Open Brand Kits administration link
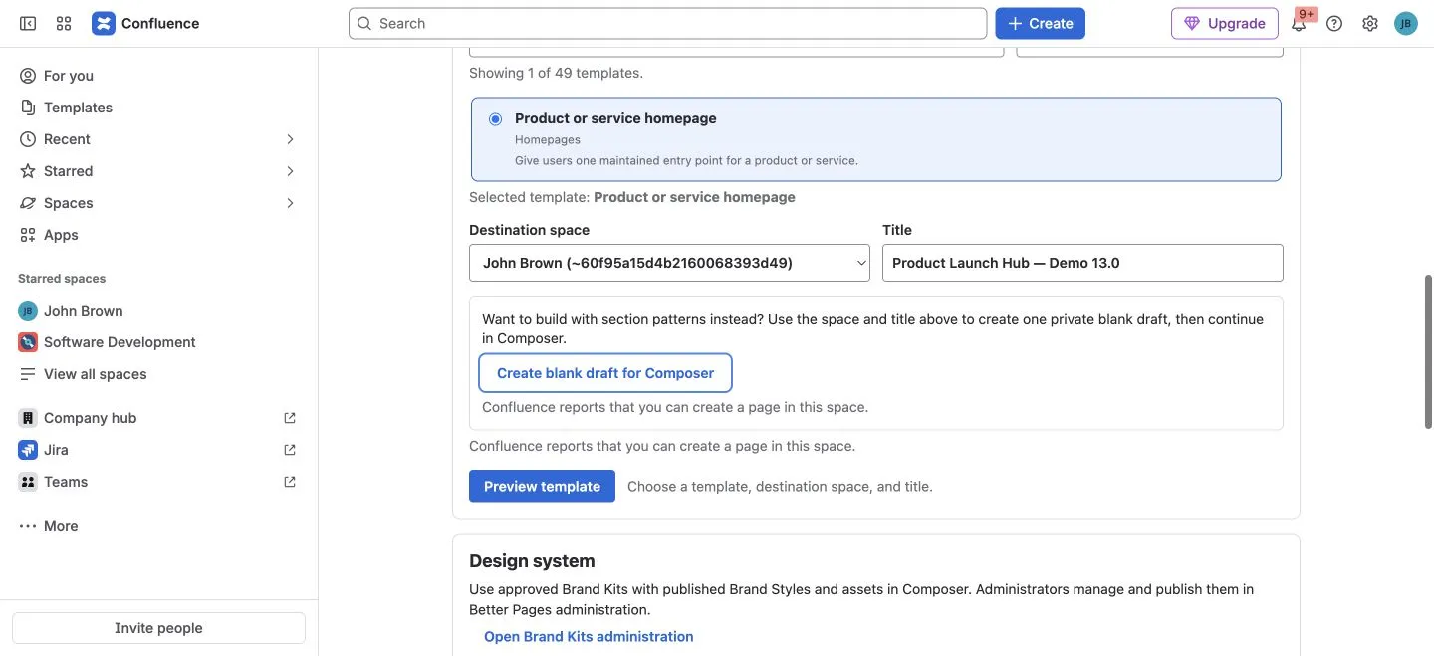 click(589, 636)
